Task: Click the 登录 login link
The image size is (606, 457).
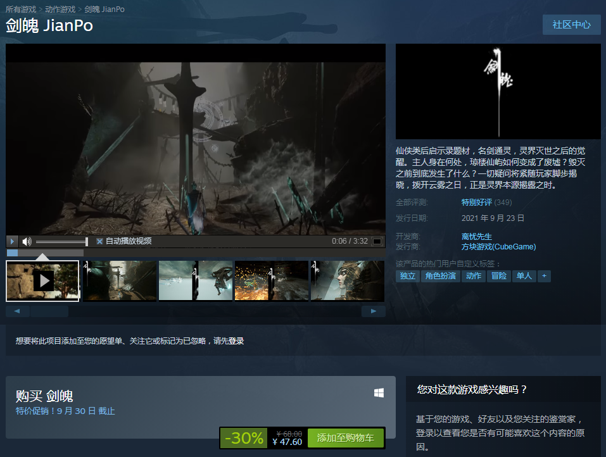Action: (236, 341)
